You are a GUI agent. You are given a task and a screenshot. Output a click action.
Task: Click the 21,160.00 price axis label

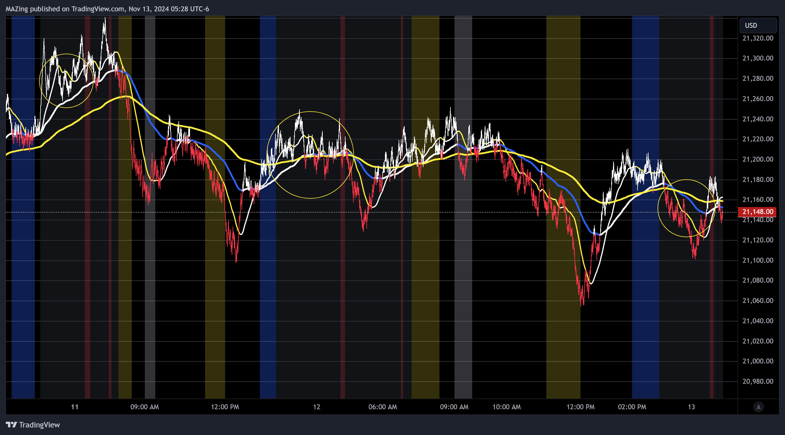[757, 200]
